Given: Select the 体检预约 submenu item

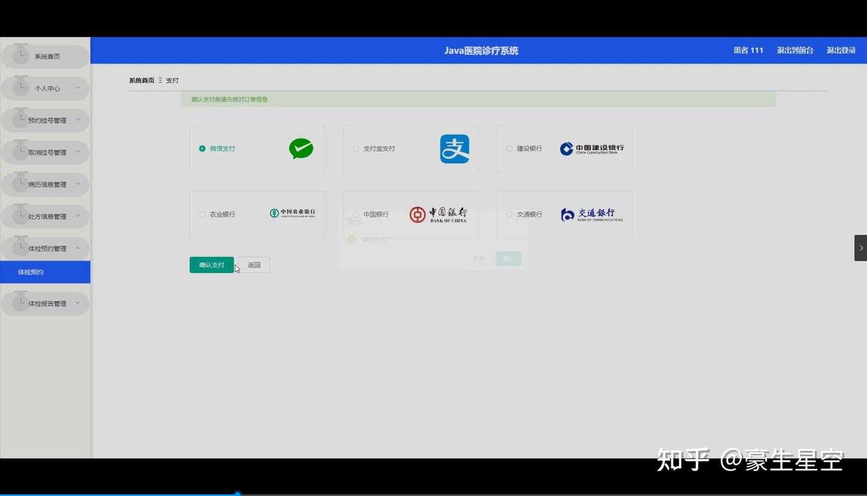Looking at the screenshot, I should pos(45,272).
